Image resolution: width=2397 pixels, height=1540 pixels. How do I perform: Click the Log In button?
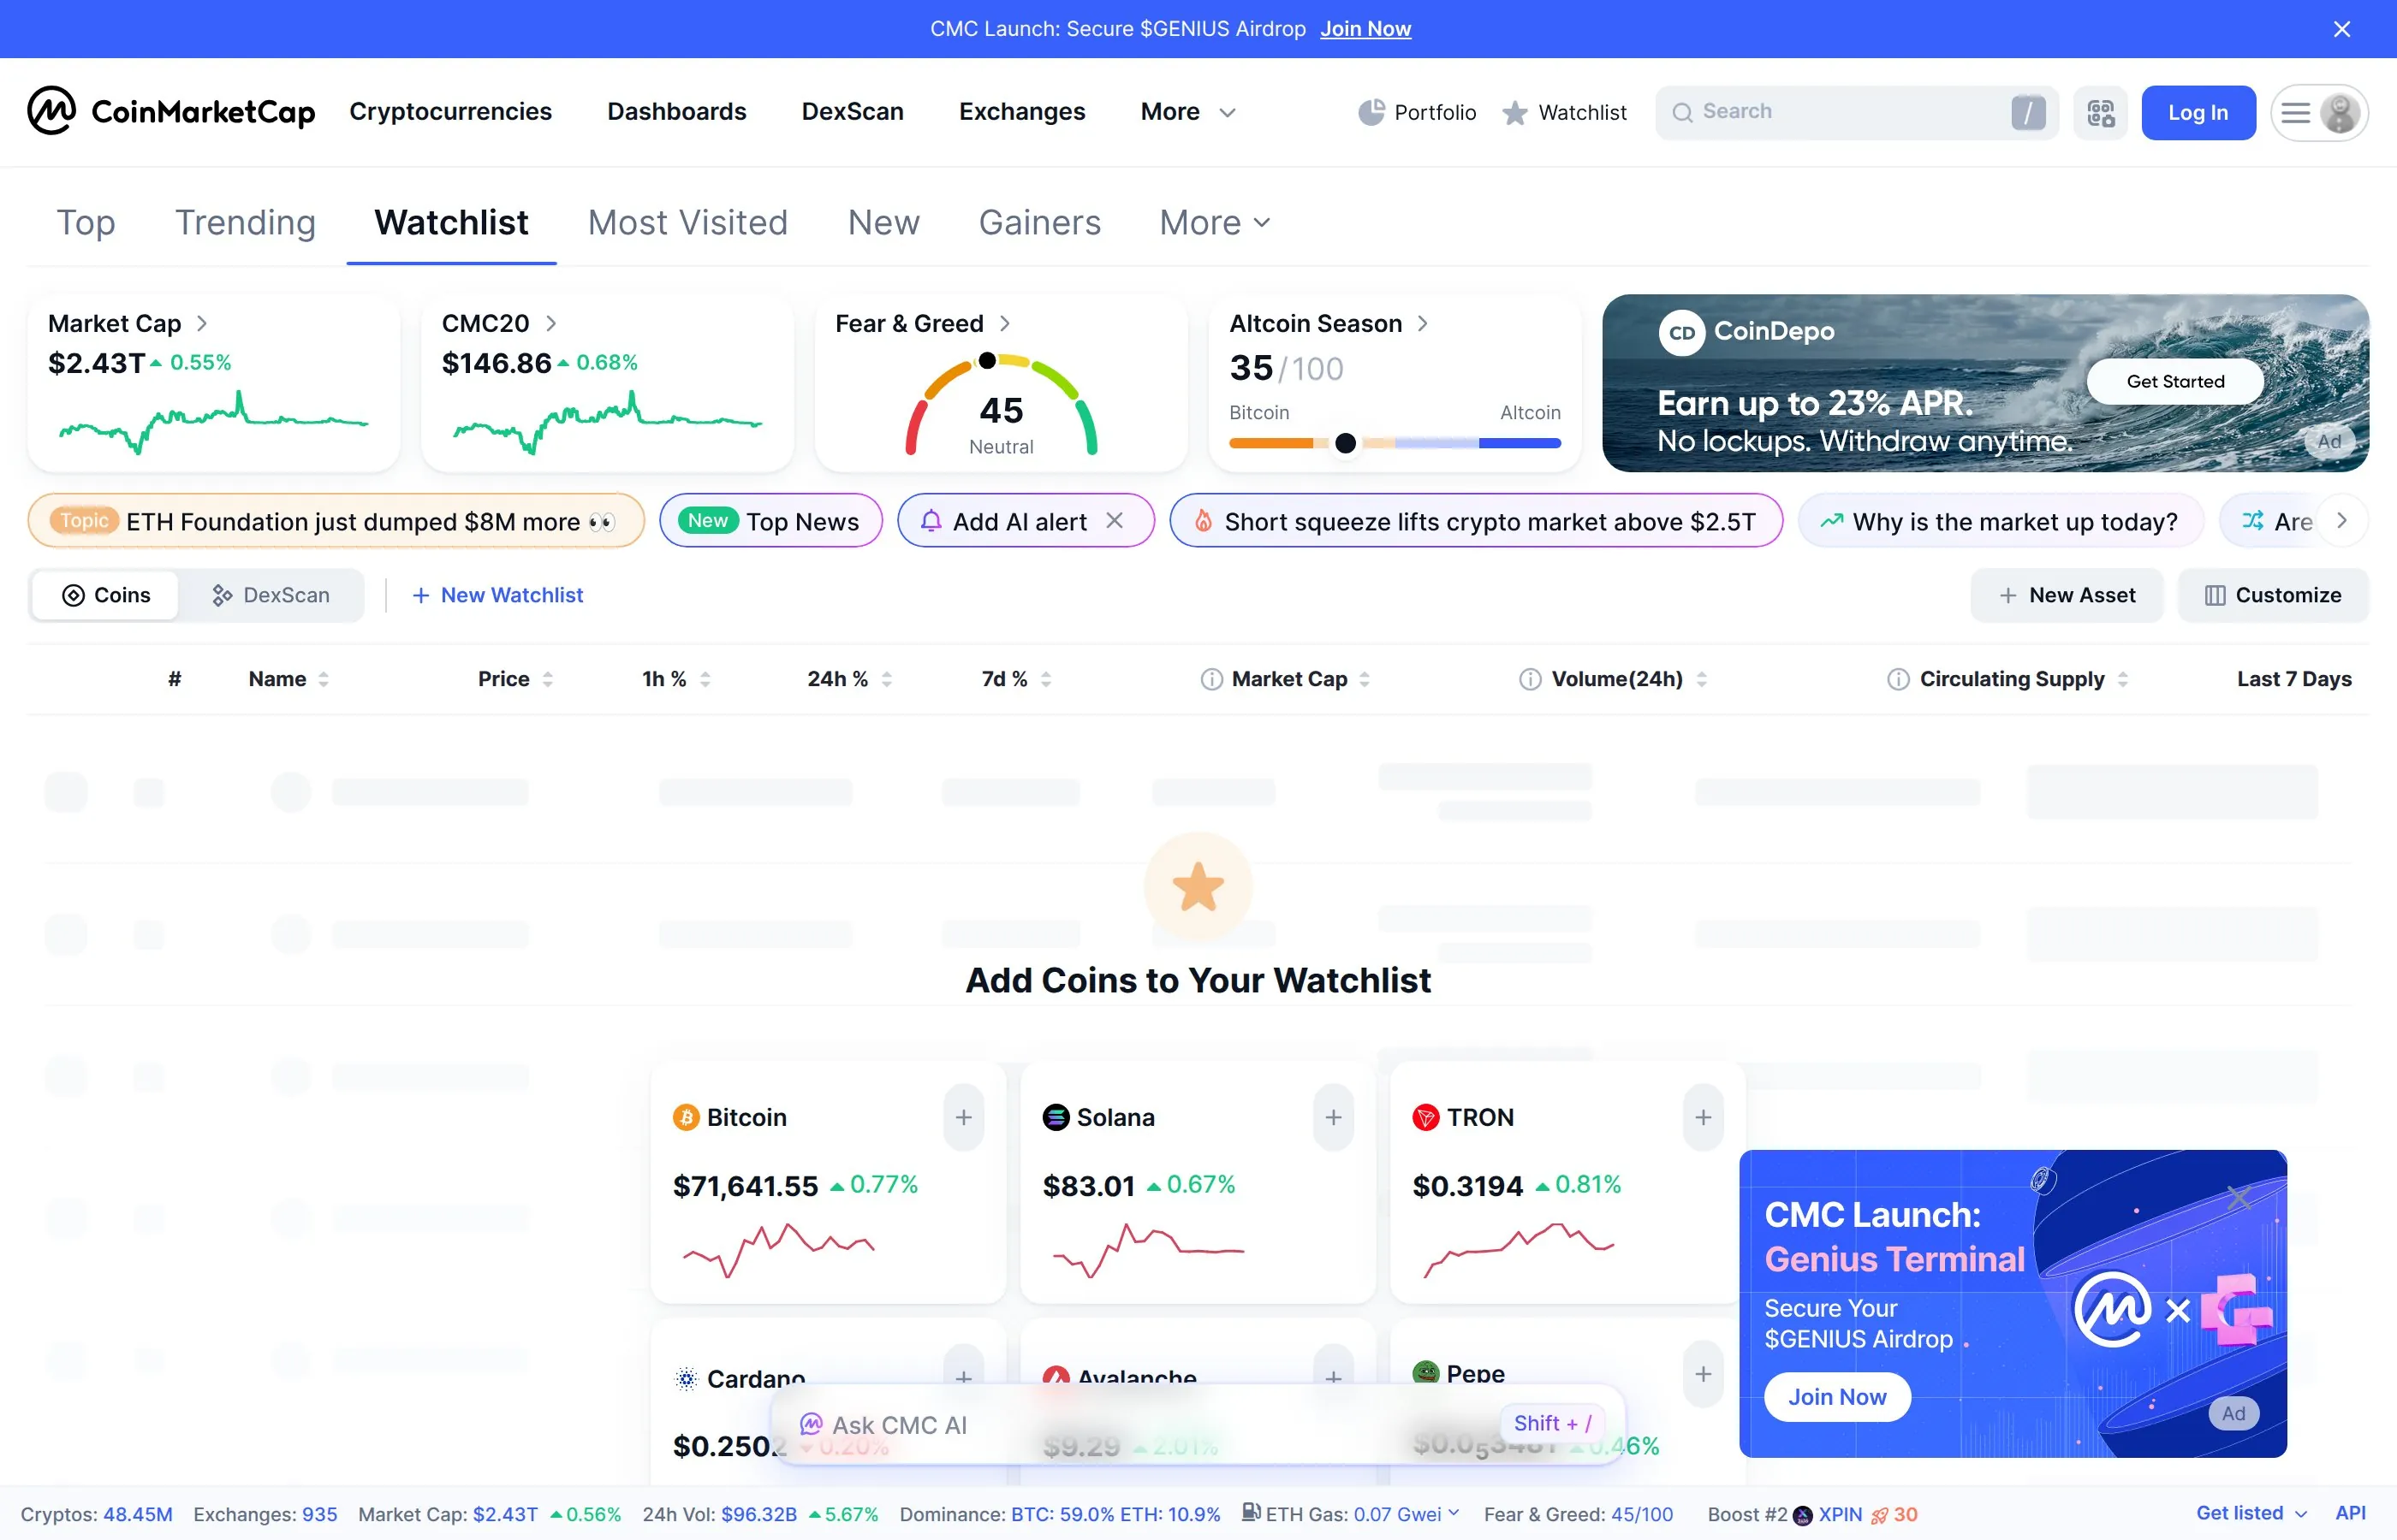tap(2198, 112)
